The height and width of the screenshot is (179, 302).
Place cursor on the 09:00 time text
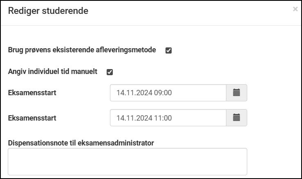point(163,93)
